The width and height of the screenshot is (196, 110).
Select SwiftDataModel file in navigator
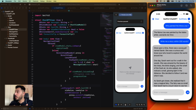tap(14, 25)
